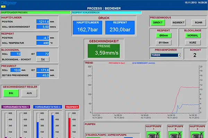
Task: Click the Hauptpumpe 3 motor icon
Action: tap(197, 135)
